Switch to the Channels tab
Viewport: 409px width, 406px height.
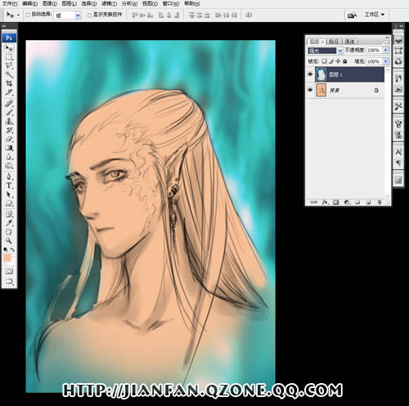coord(349,42)
